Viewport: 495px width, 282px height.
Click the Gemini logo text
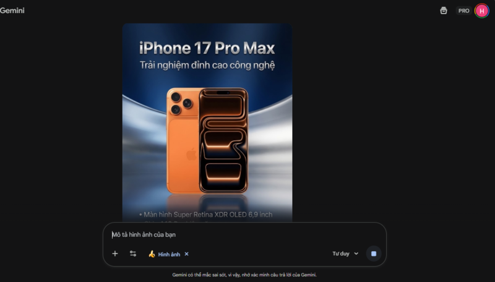(12, 11)
